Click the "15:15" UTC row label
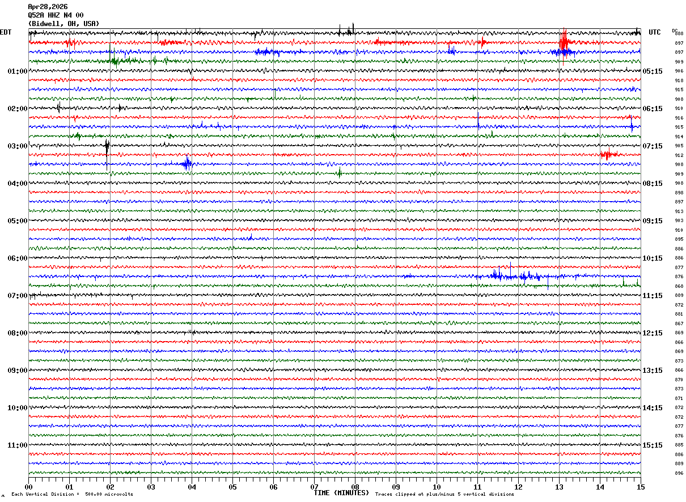 [653, 445]
